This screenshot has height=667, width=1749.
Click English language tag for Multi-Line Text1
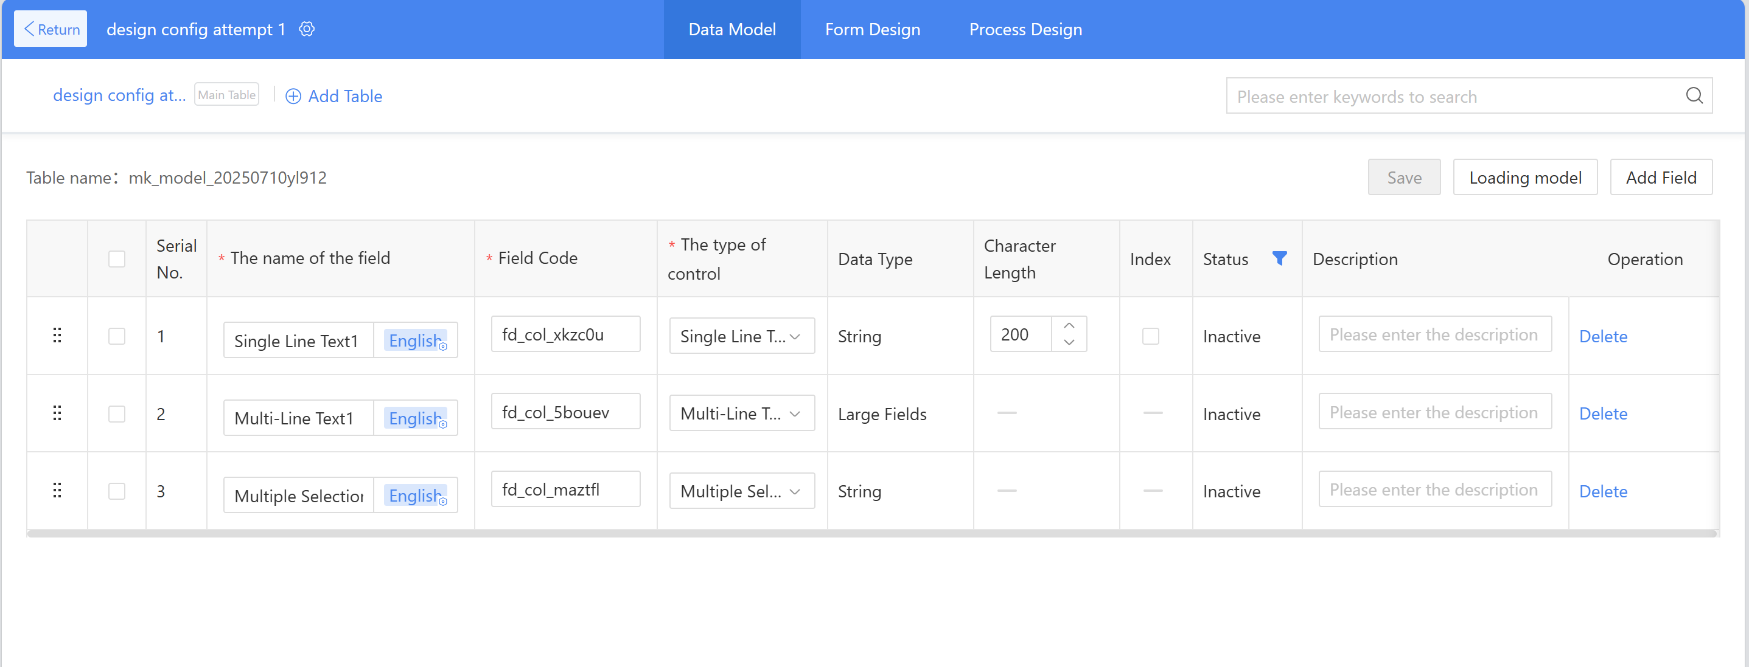(416, 418)
